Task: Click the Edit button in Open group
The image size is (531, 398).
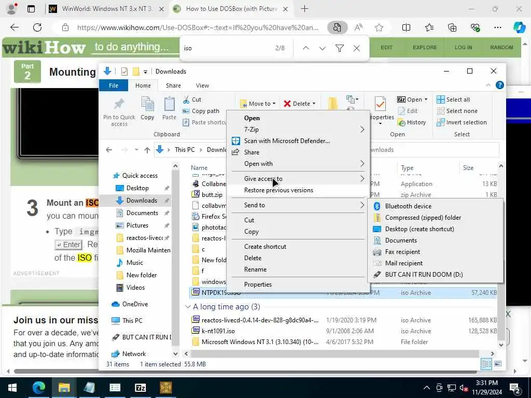Action: [408, 111]
